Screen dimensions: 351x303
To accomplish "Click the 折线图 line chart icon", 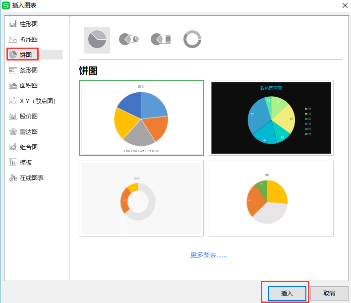I will click(13, 39).
